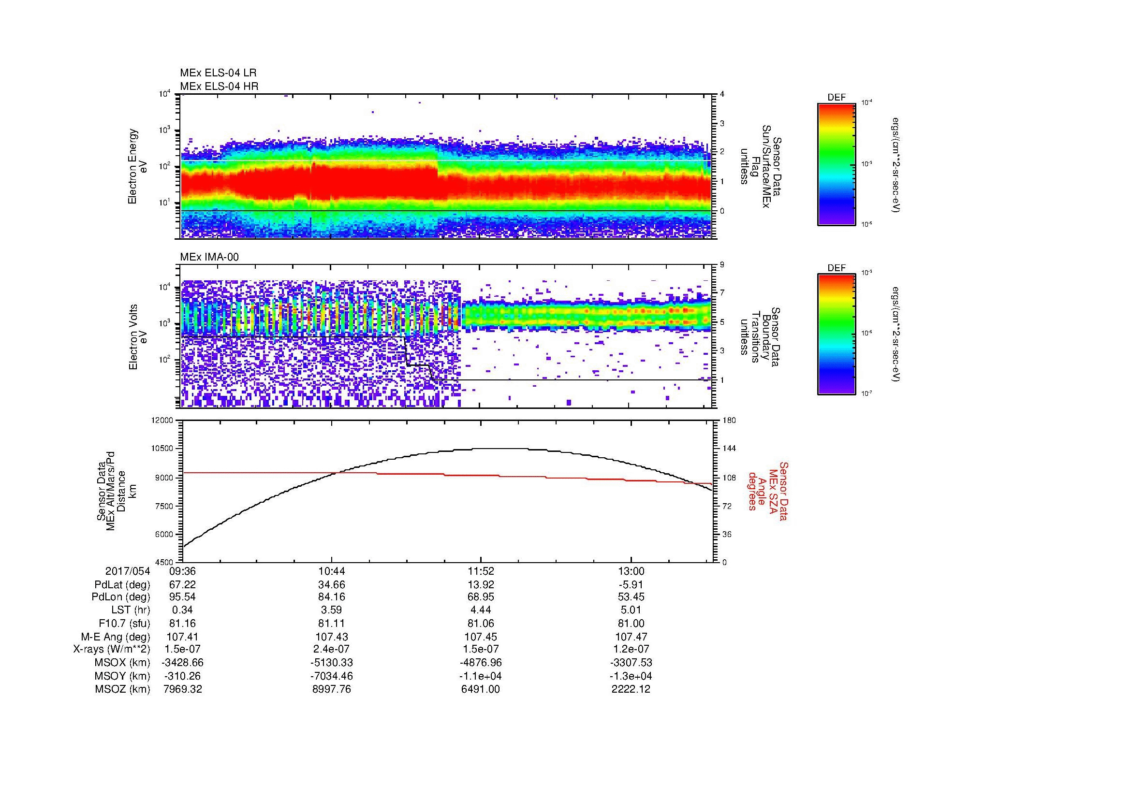
Task: Click the M-E Ang value 107.47
Action: pyautogui.click(x=632, y=637)
